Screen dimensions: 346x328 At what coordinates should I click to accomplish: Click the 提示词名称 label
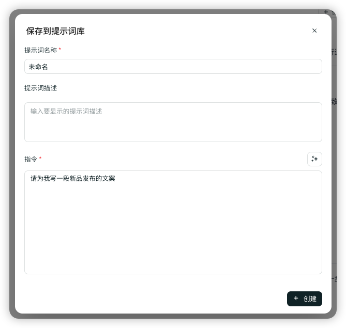40,50
